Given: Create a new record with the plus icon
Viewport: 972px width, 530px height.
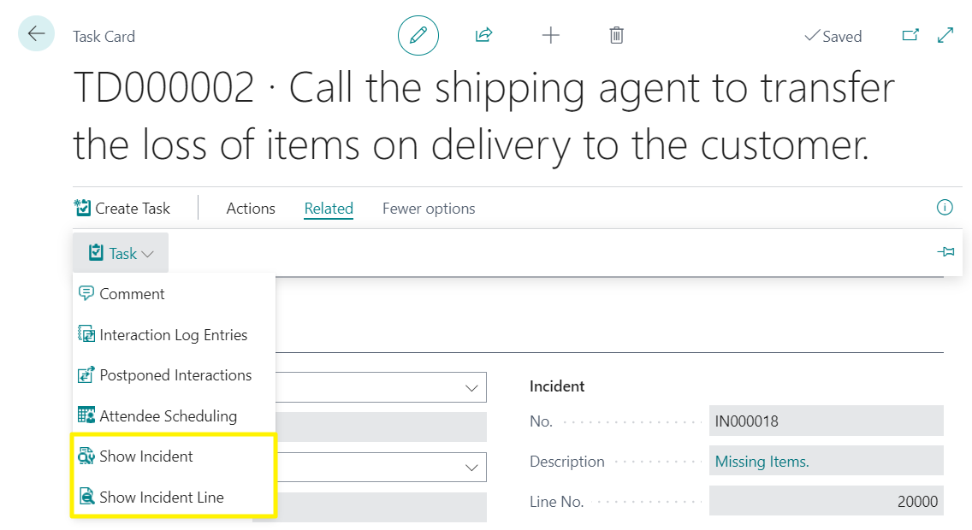Looking at the screenshot, I should click(x=550, y=35).
